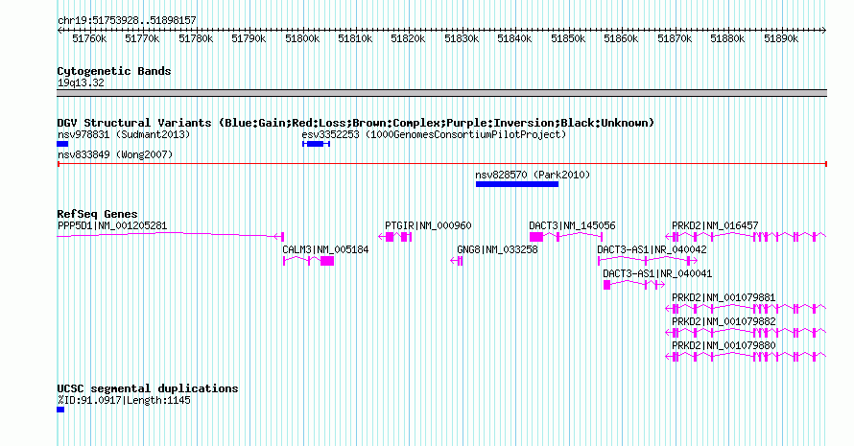Click the PRKD2|NM_001079882 transcript label
The image size is (854, 446).
point(724,321)
